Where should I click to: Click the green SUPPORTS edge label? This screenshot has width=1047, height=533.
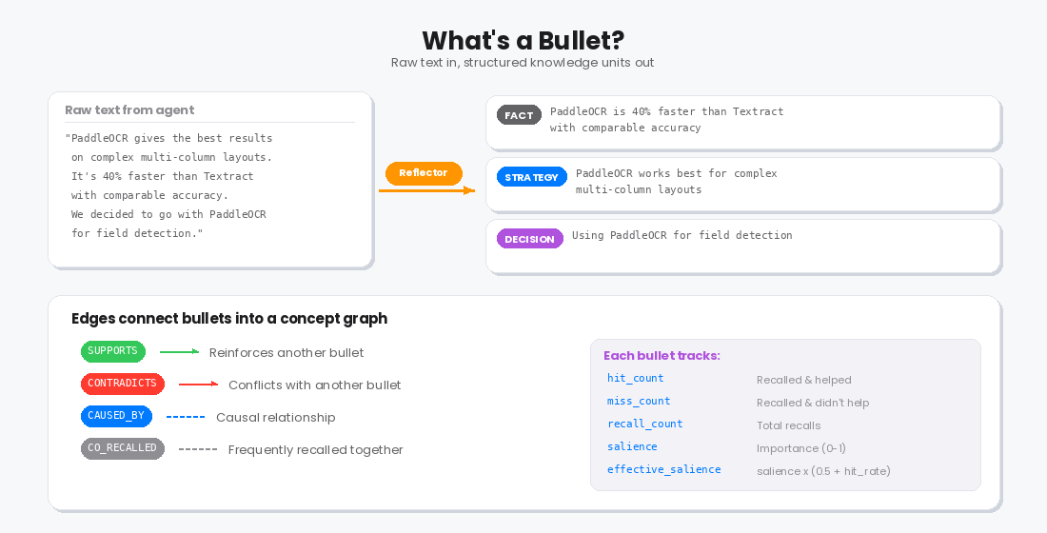coord(113,350)
